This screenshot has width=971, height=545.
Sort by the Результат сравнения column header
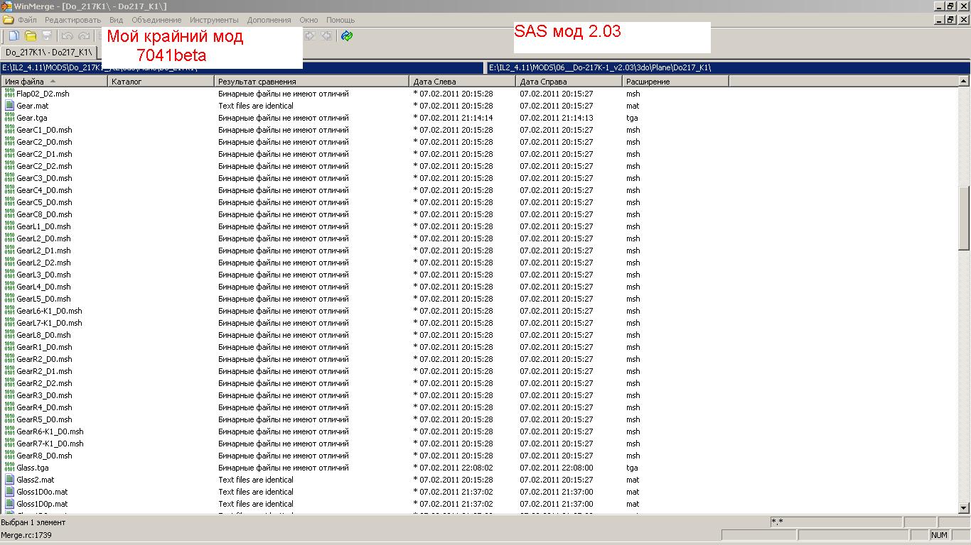[311, 82]
